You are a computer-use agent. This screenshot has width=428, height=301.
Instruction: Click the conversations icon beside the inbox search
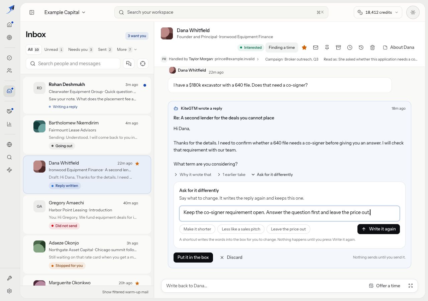[x=129, y=64]
